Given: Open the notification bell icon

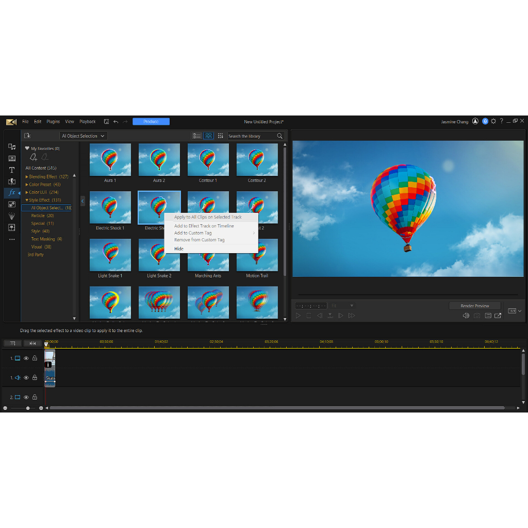Looking at the screenshot, I should 485,121.
